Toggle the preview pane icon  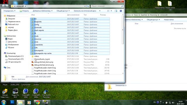(x=116, y=11)
